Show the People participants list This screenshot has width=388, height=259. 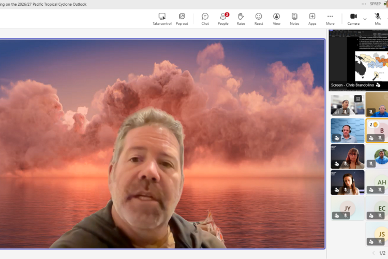point(223,19)
